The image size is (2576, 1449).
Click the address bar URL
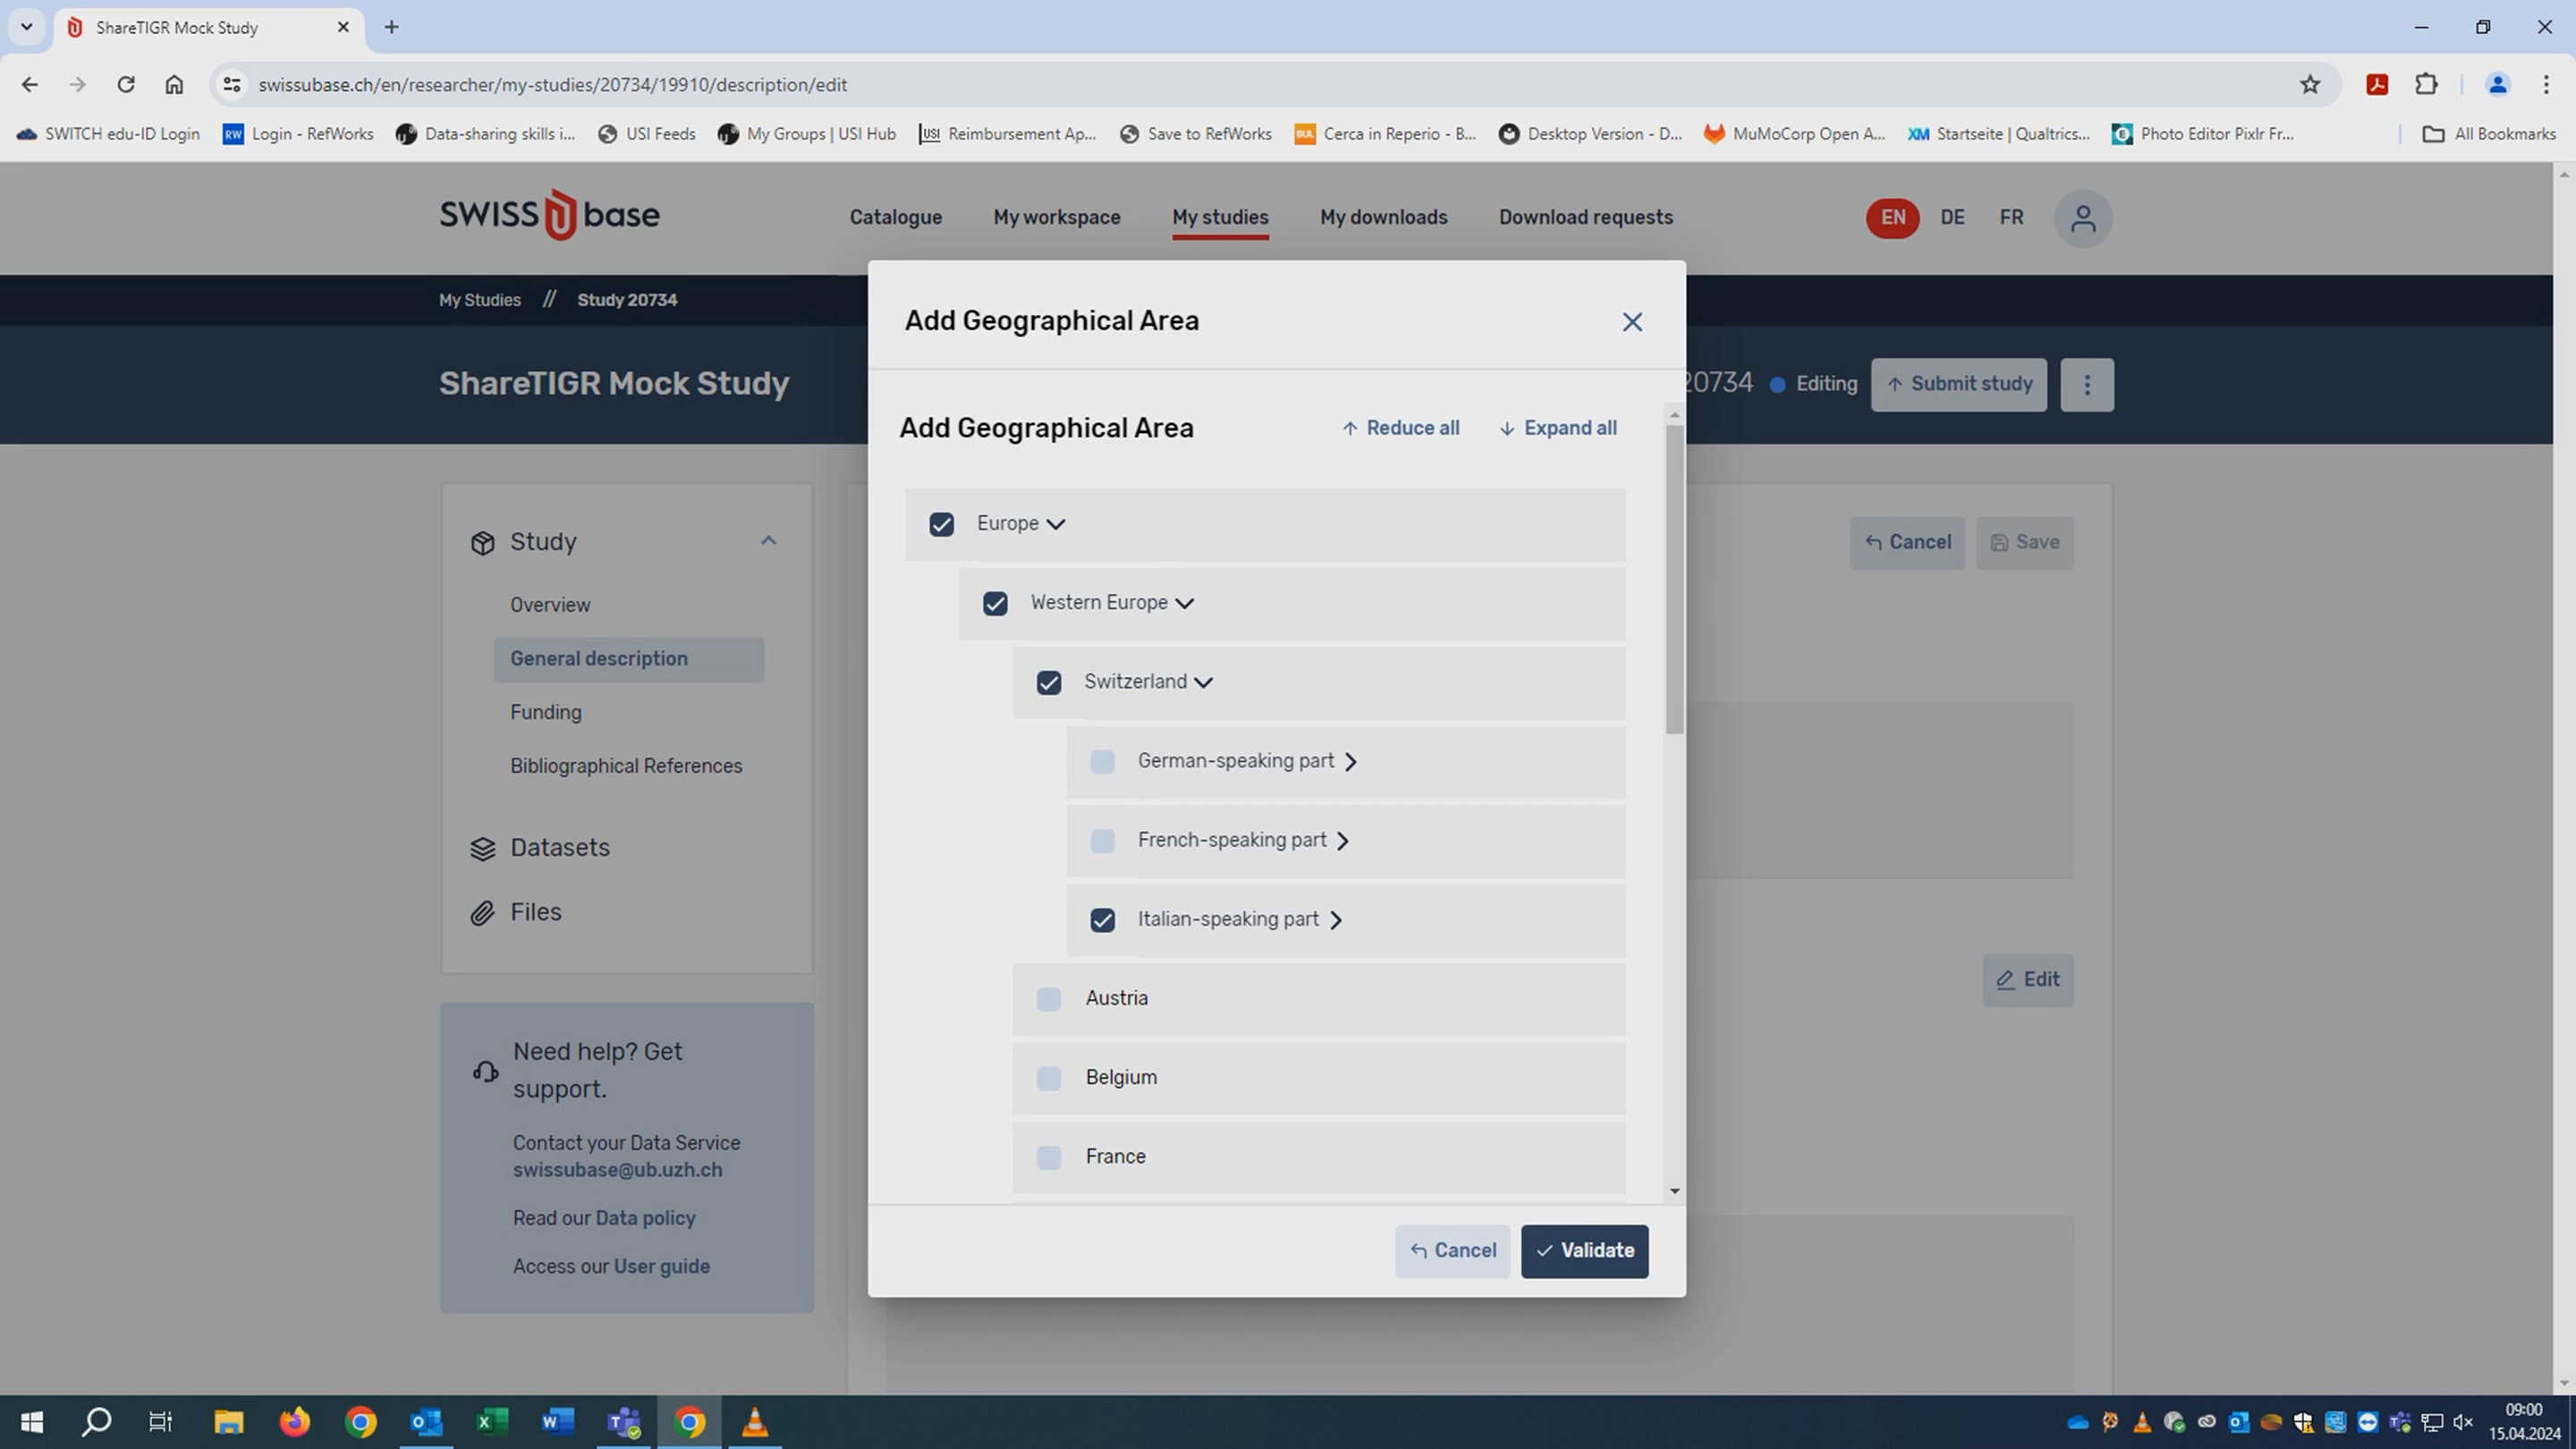coord(552,85)
